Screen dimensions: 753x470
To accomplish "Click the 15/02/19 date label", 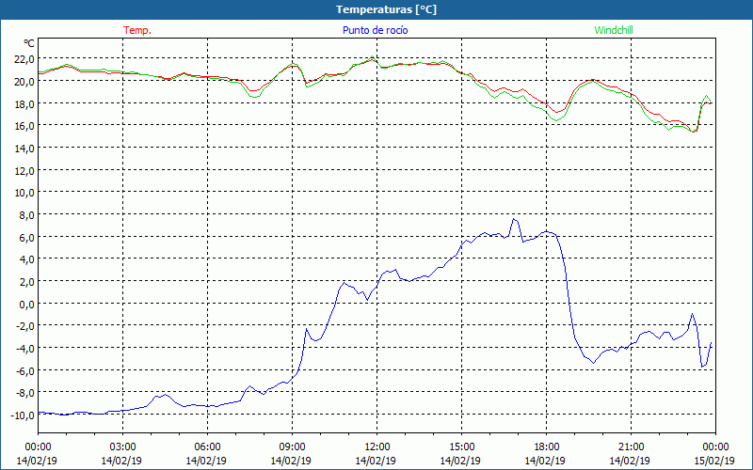I will (x=714, y=461).
